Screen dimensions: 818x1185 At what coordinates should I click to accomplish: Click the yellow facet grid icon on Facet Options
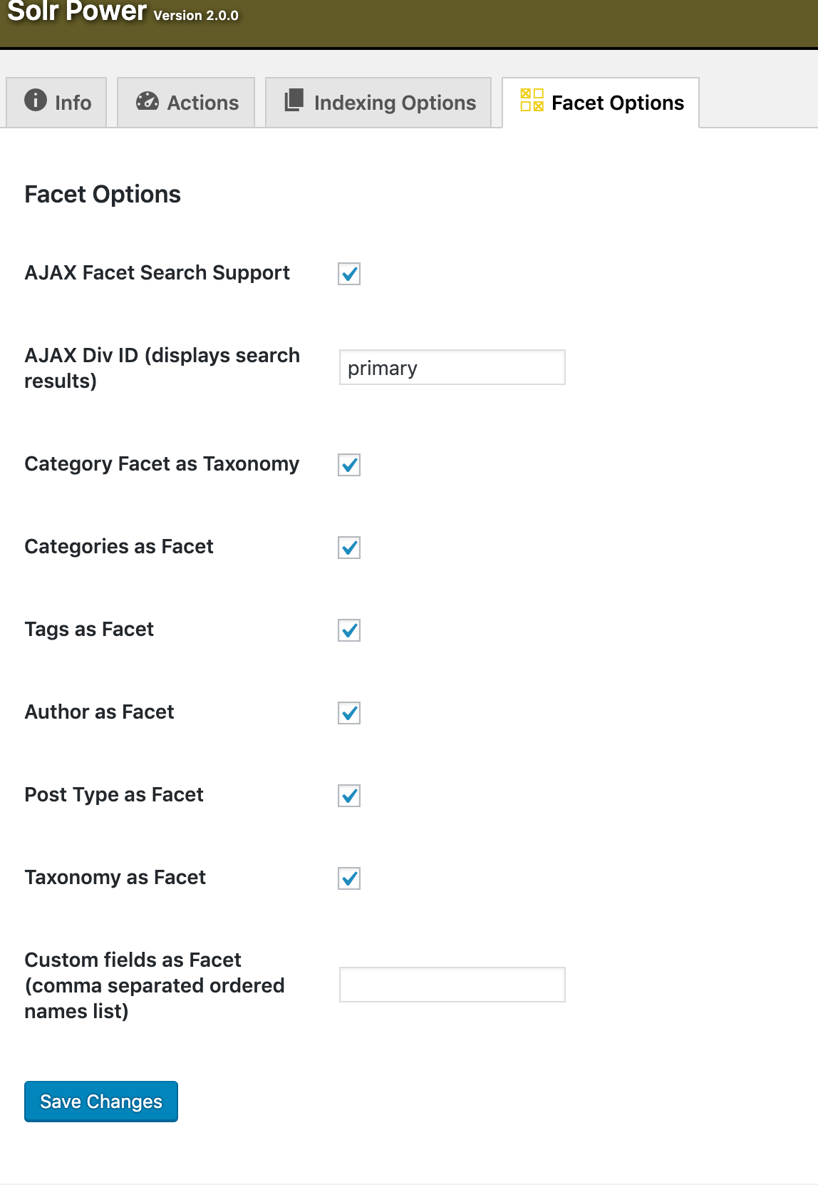[x=531, y=102]
